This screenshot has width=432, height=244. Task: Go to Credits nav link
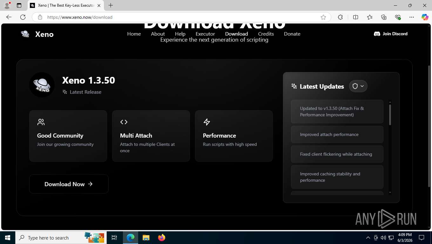pyautogui.click(x=266, y=34)
